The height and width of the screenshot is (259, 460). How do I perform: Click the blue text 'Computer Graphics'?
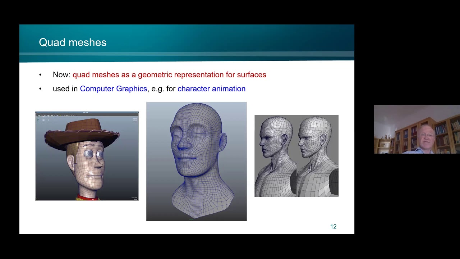click(113, 89)
